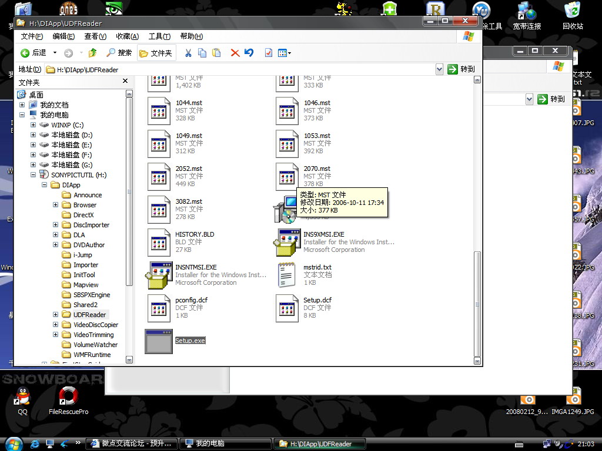
Task: Open the Tools (工具) menu
Action: pos(159,36)
